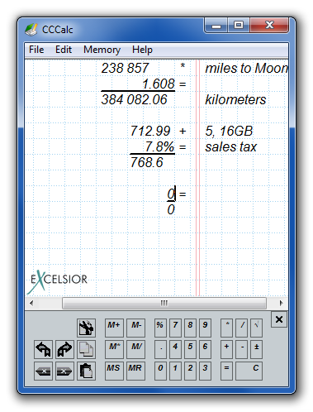313x412 pixels.
Task: Tap the digit 5 key
Action: click(190, 349)
